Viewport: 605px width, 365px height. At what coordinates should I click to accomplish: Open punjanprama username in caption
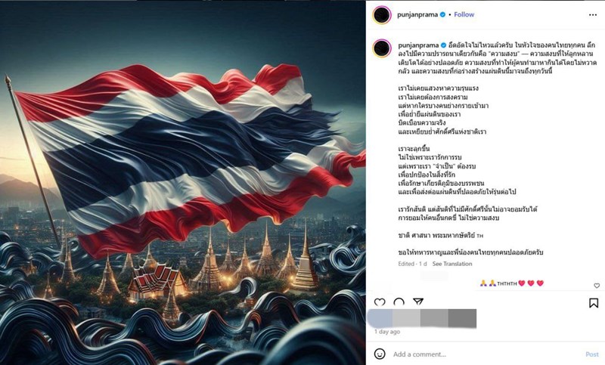tap(418, 45)
